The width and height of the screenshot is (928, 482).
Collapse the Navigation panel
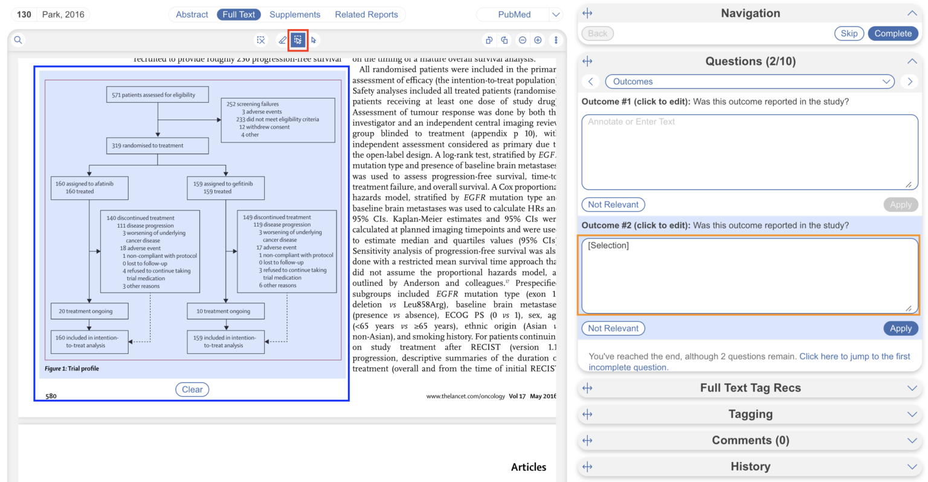pos(912,13)
